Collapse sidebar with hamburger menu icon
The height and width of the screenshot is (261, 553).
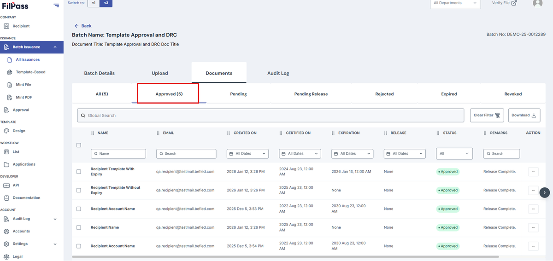coord(56,6)
